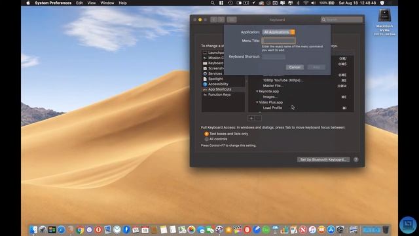Open Notes app in the Dock
419x236 pixels.
pos(164,229)
